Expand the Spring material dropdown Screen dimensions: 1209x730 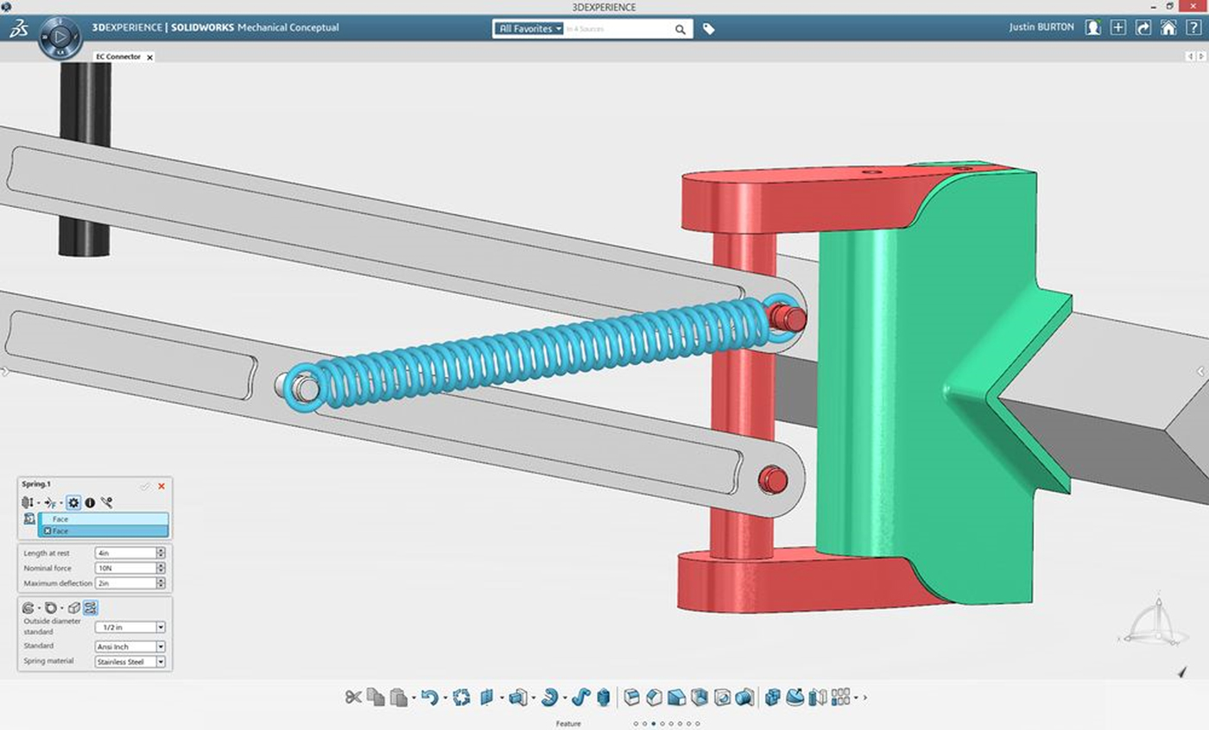pyautogui.click(x=161, y=662)
